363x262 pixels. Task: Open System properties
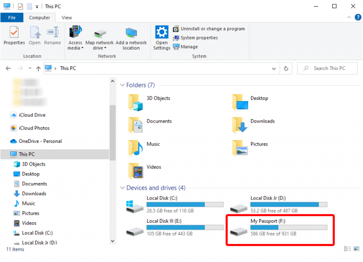[x=195, y=38]
